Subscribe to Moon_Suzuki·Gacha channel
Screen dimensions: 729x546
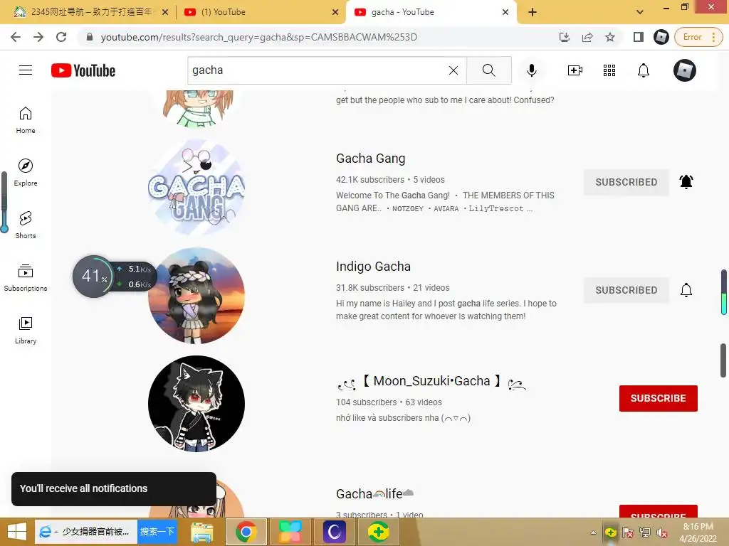(659, 398)
